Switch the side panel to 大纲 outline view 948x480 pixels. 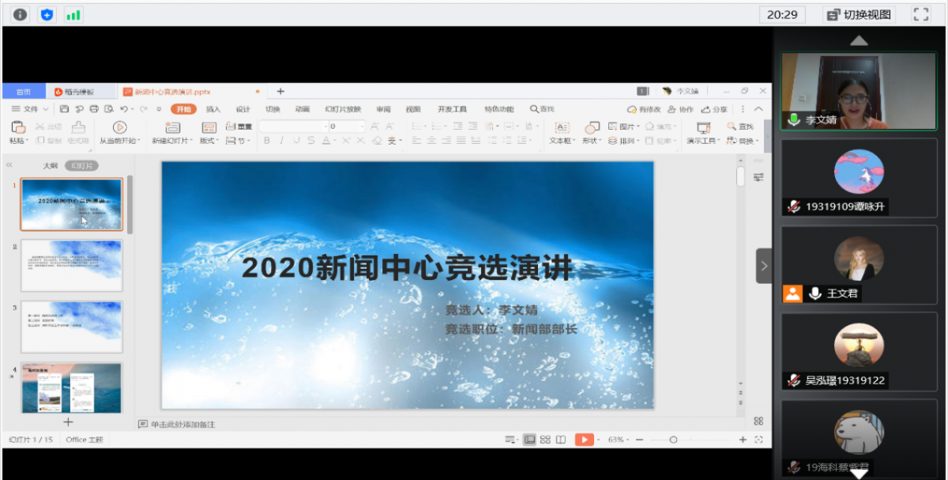click(x=50, y=165)
